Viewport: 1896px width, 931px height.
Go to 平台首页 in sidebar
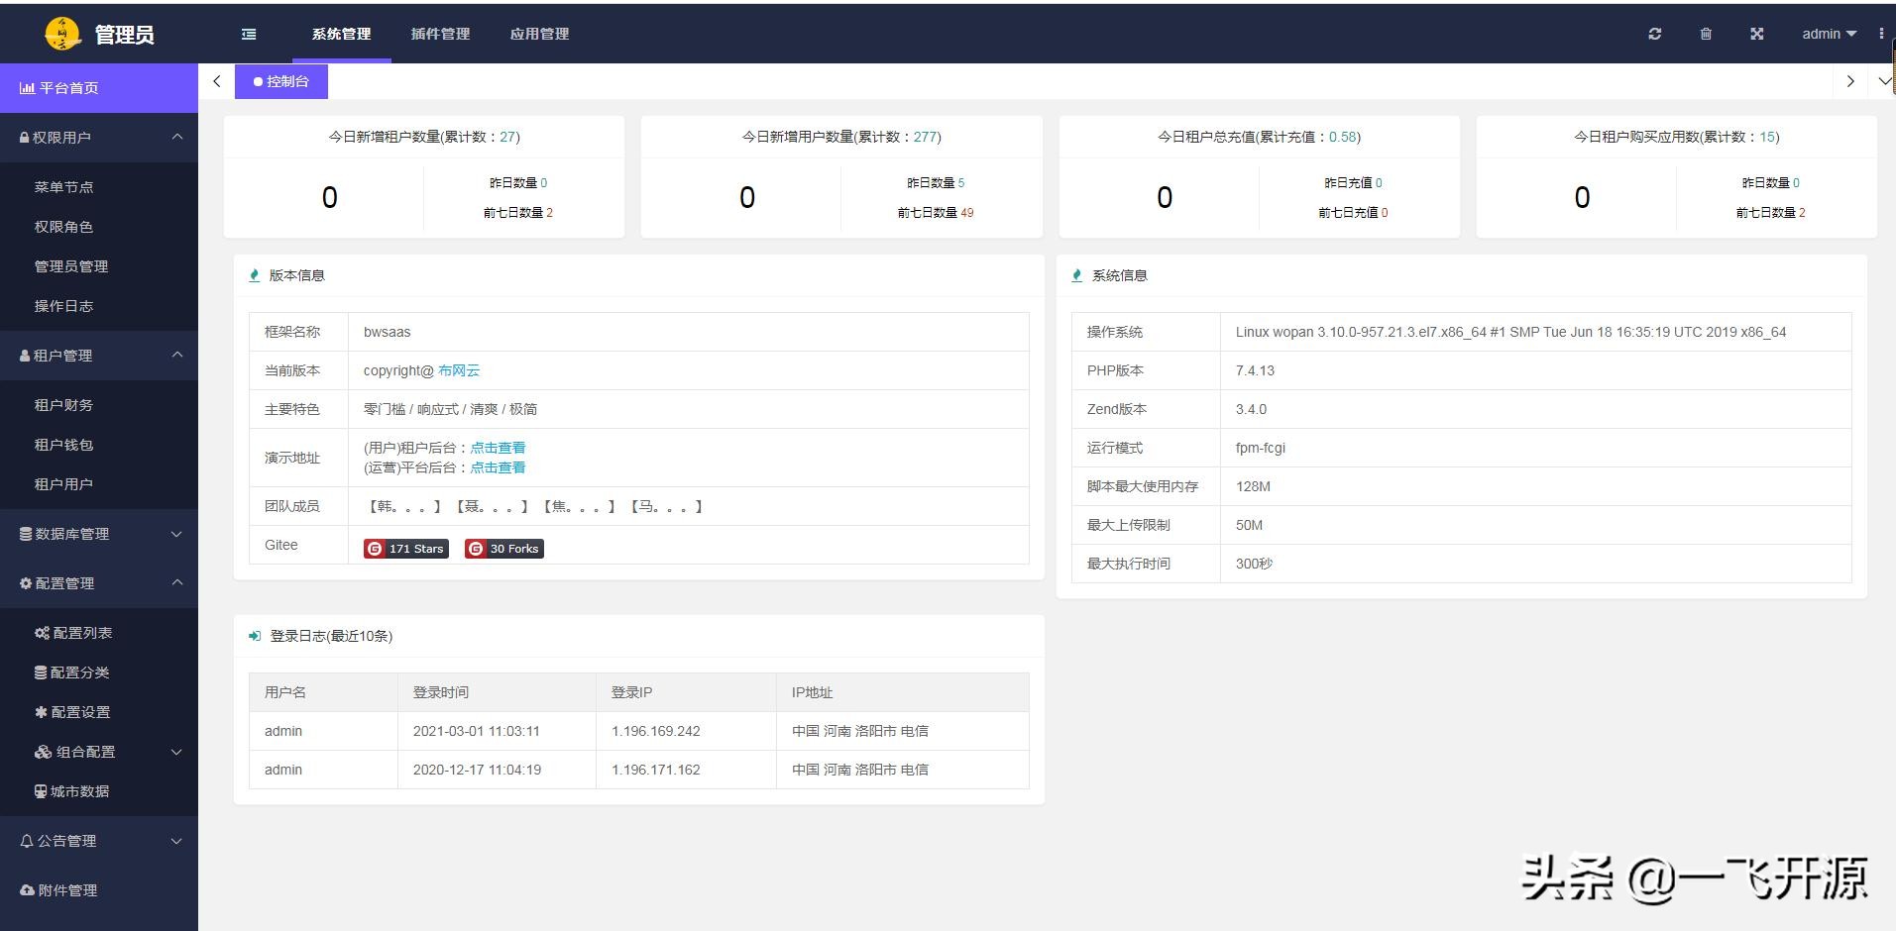99,88
